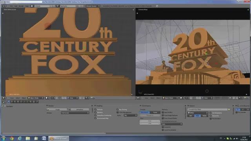Click viewport shading icon in left 3D view

[47, 98]
